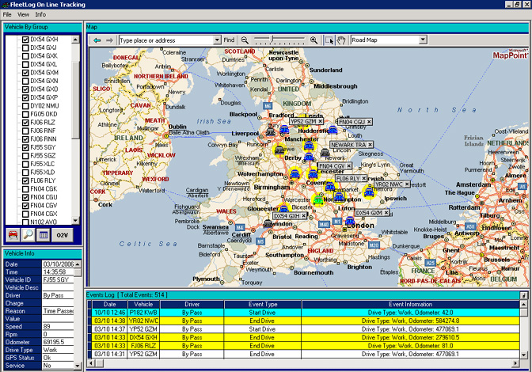Viewport: 532px width, 372px height.
Task: Select FG05 OKD in the vehicle list
Action: [x=44, y=114]
